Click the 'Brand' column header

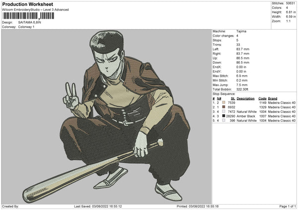tap(273, 99)
